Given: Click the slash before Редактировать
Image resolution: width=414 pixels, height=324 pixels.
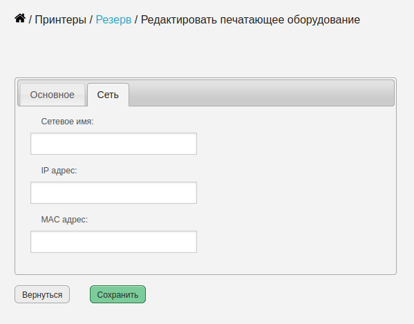Looking at the screenshot, I should pos(136,20).
